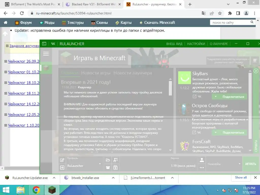Image resolution: width=260 pixels, height=195 pixels.
Task: Click the add new profile plus icon
Action: click(x=62, y=168)
